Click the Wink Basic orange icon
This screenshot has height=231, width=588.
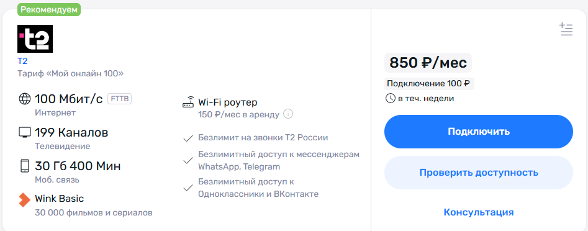pos(24,199)
